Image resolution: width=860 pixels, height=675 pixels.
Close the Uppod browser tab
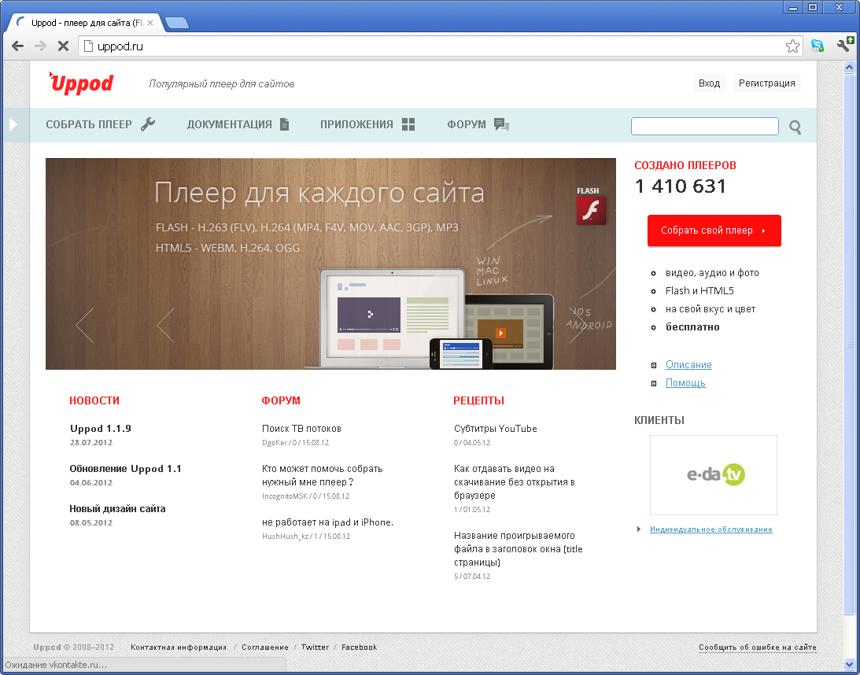click(150, 23)
